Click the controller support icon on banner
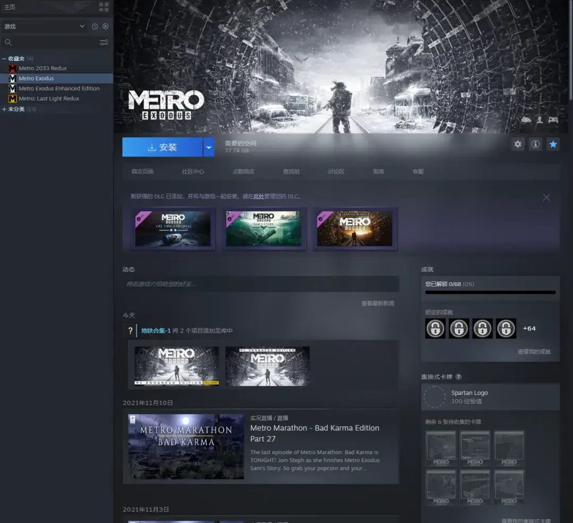Screen dimensions: 573x523 [x=553, y=120]
